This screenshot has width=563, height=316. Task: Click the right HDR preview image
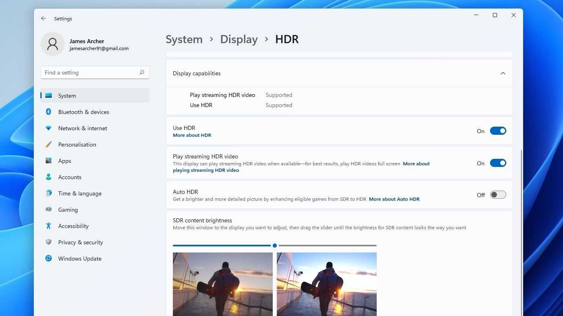point(327,284)
